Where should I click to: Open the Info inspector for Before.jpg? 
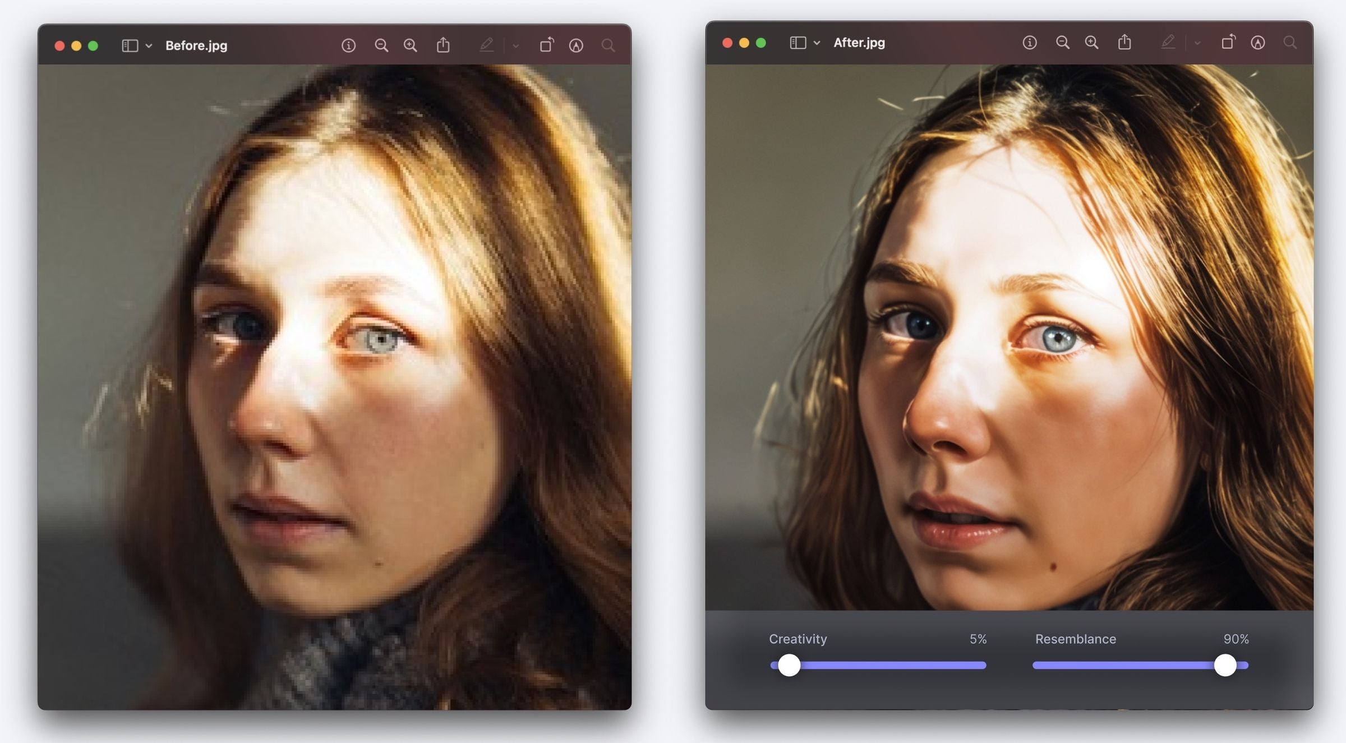[x=349, y=45]
